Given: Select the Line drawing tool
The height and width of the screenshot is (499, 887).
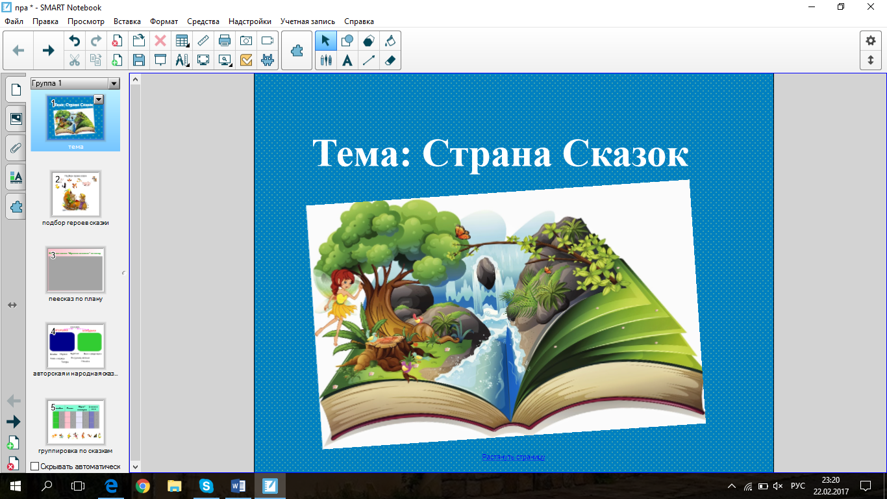Looking at the screenshot, I should point(369,60).
